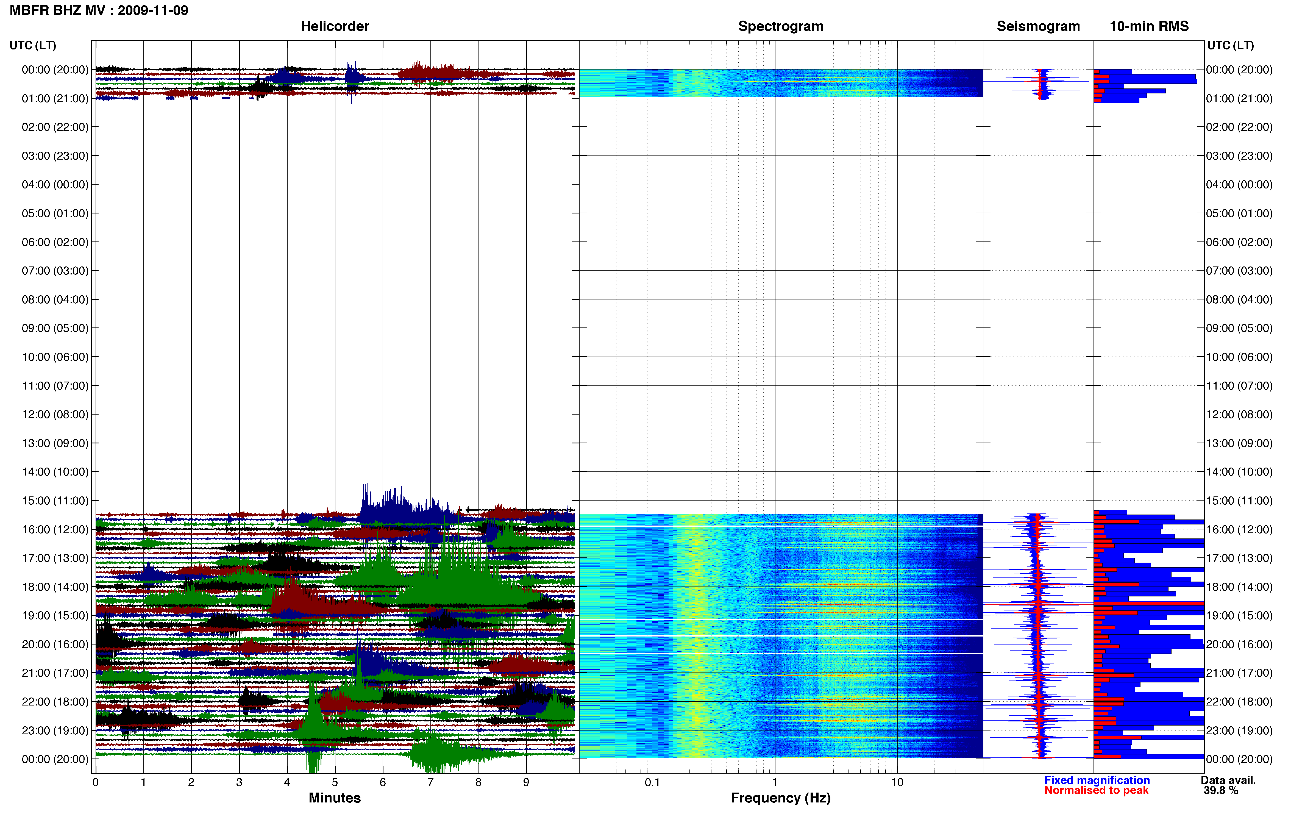Click the 5 tick on the Minutes axis
Viewport: 1302px width, 814px height.
[x=335, y=782]
